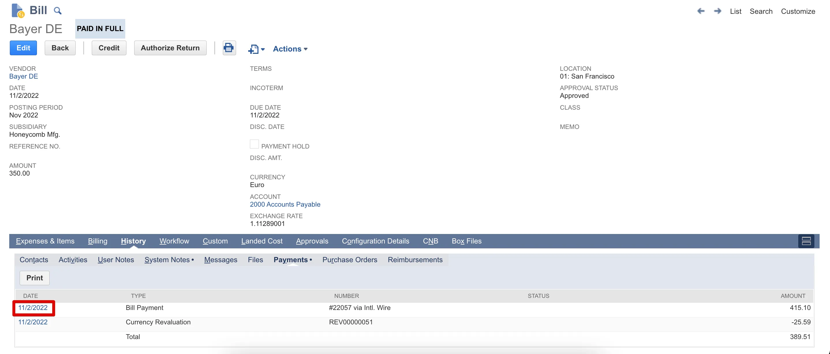Open the Landed Cost tab
The height and width of the screenshot is (354, 830).
[x=262, y=241]
